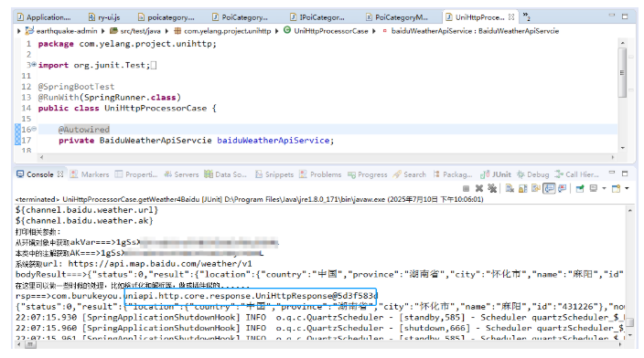Toggle Scroll Lock in the console

point(523,189)
